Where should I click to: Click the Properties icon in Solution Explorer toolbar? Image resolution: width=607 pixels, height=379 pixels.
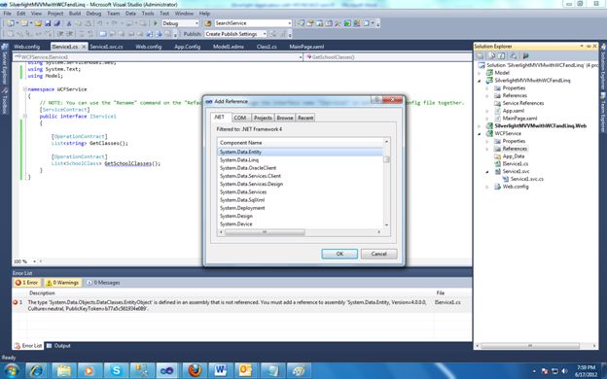[x=481, y=56]
